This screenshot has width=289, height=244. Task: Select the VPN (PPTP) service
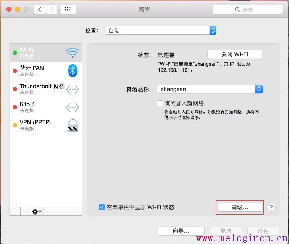[x=46, y=125]
